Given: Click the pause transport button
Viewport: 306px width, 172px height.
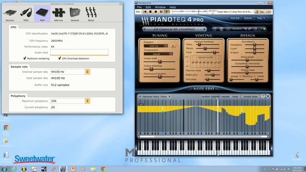Looking at the screenshot, I should click(x=161, y=12).
